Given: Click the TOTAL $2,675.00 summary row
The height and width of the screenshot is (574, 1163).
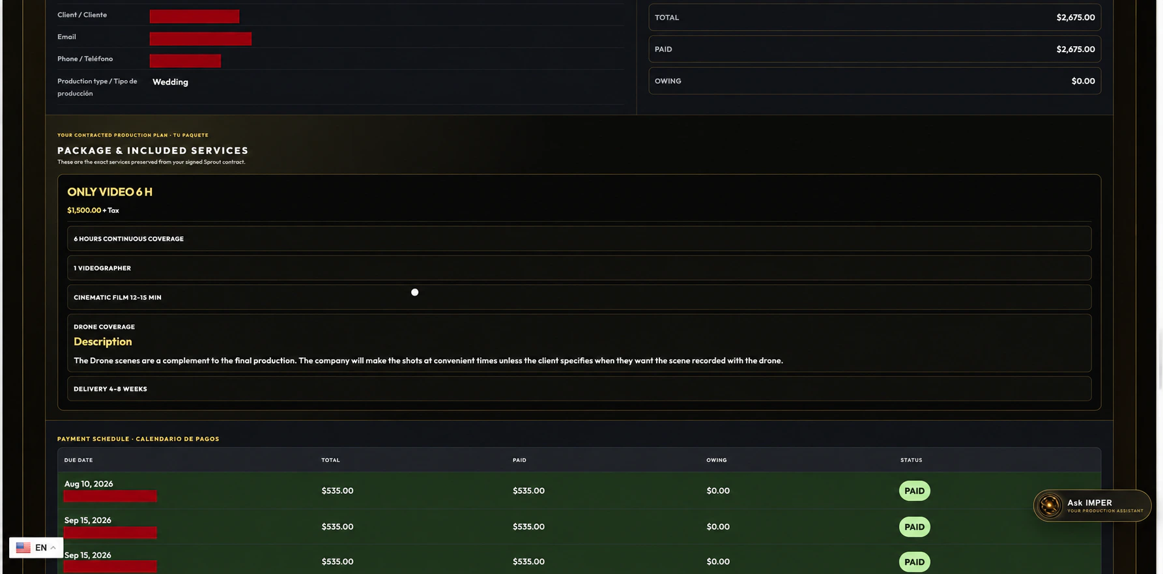Looking at the screenshot, I should point(874,18).
